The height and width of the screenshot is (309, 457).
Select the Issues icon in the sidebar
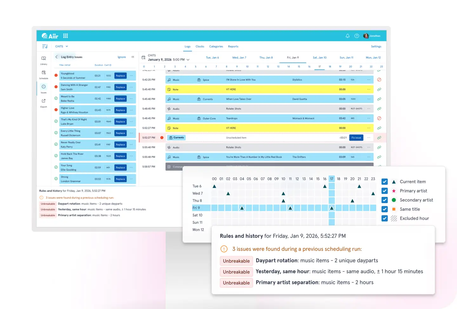point(43,87)
